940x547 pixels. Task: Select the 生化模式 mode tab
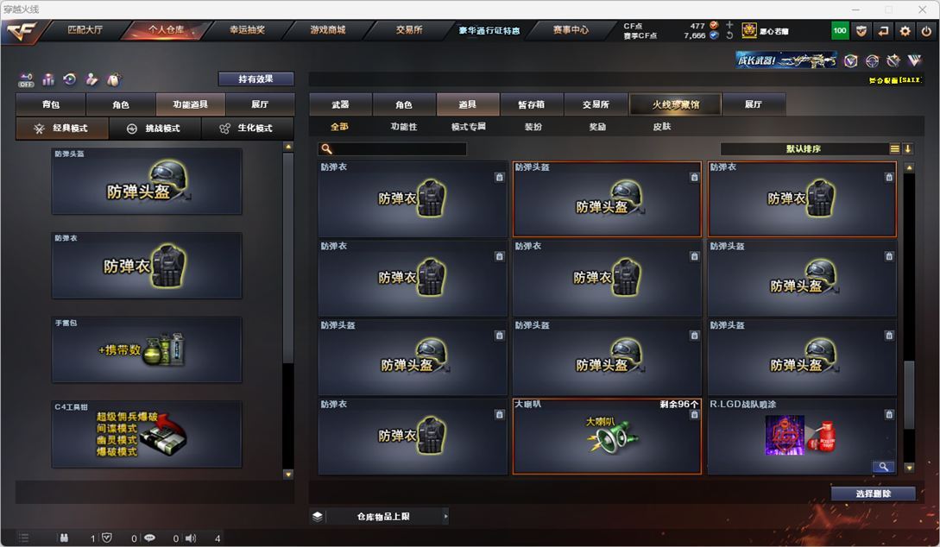point(247,129)
